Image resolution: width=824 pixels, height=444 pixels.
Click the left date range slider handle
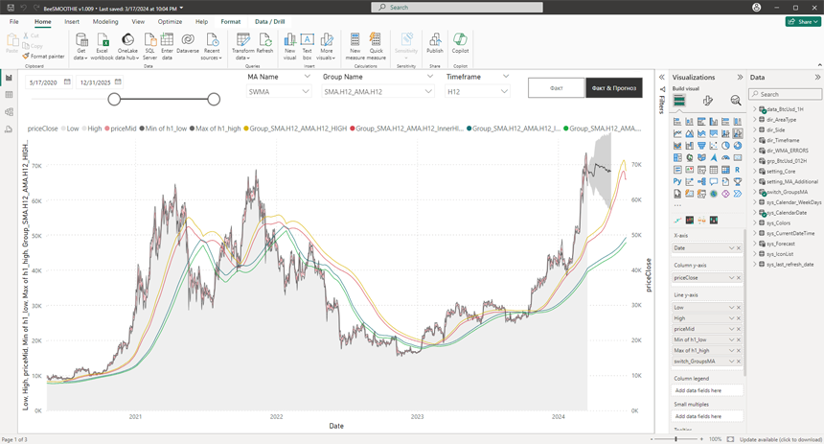click(114, 99)
